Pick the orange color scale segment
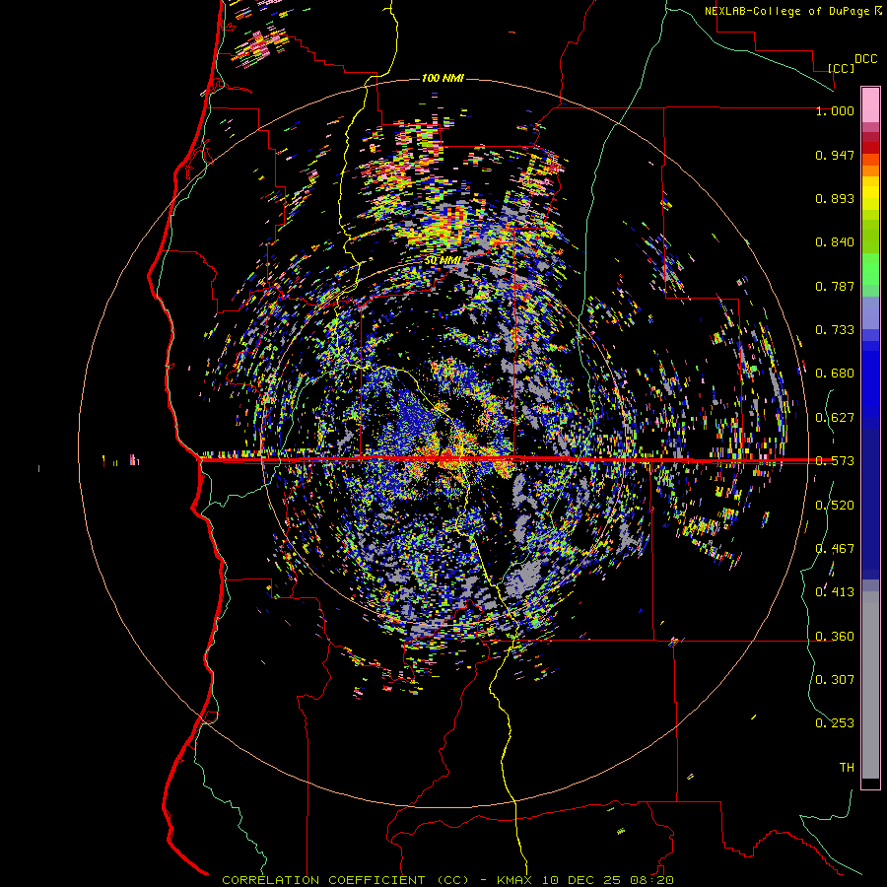The width and height of the screenshot is (887, 887). (x=870, y=171)
